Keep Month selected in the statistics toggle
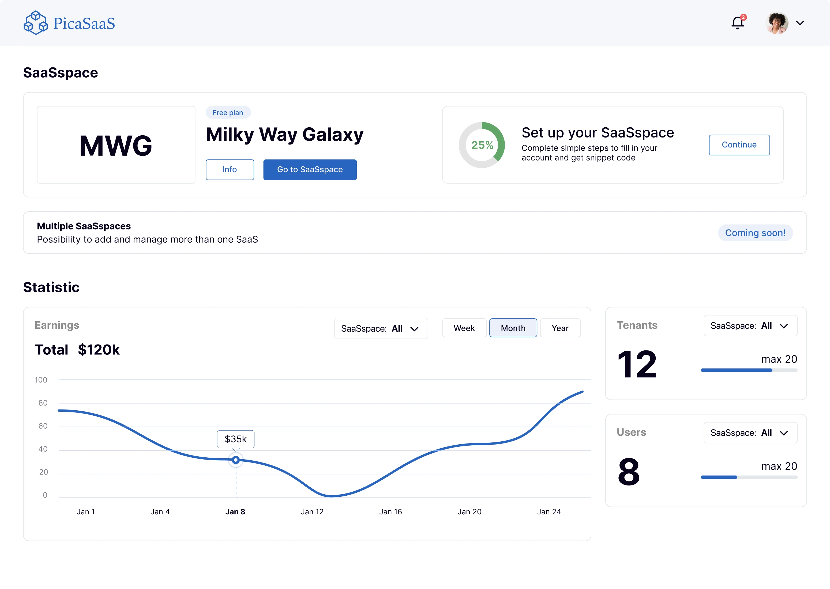830x589 pixels. click(x=513, y=328)
